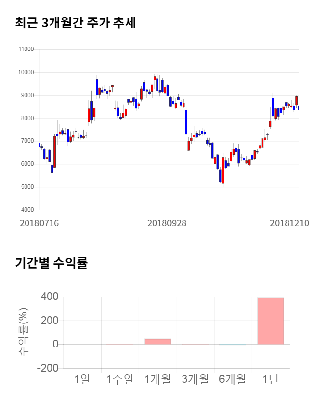
Task: Click the -200 tick on returns chart
Action: coord(49,368)
